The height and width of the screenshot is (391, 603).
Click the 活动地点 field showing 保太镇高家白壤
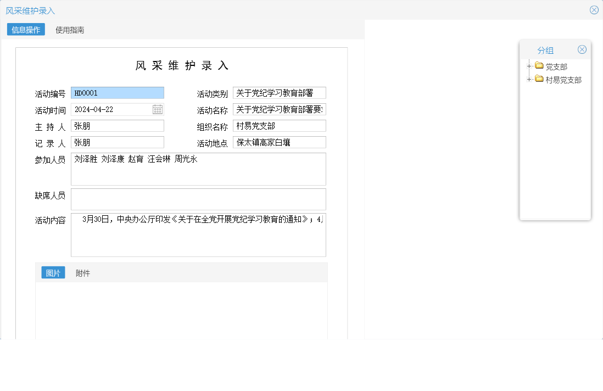279,142
